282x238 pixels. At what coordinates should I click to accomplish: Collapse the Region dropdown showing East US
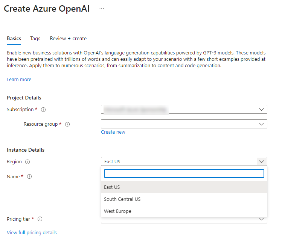[184, 161]
